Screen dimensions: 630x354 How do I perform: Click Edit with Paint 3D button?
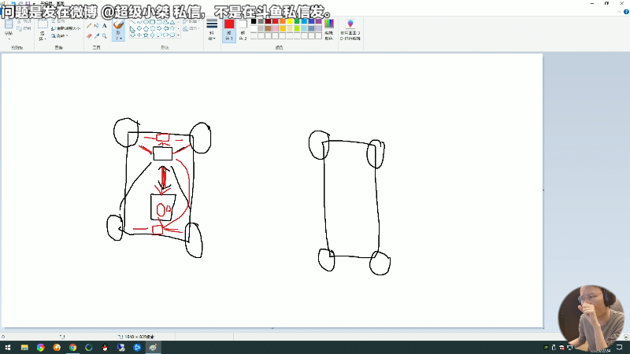pyautogui.click(x=350, y=30)
